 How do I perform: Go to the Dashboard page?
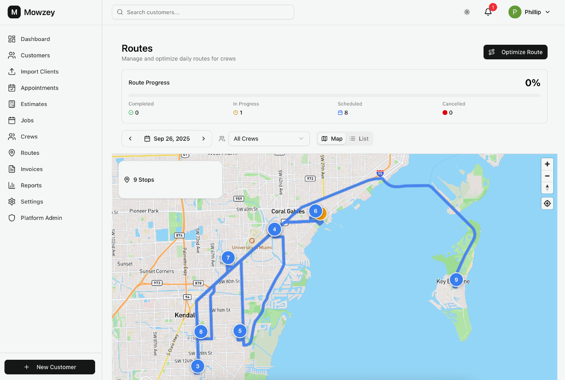tap(35, 39)
